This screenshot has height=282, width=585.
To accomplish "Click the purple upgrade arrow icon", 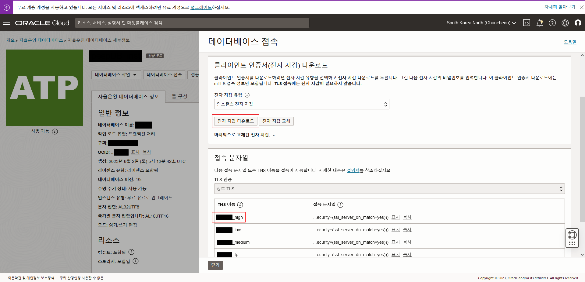I will (x=6, y=7).
